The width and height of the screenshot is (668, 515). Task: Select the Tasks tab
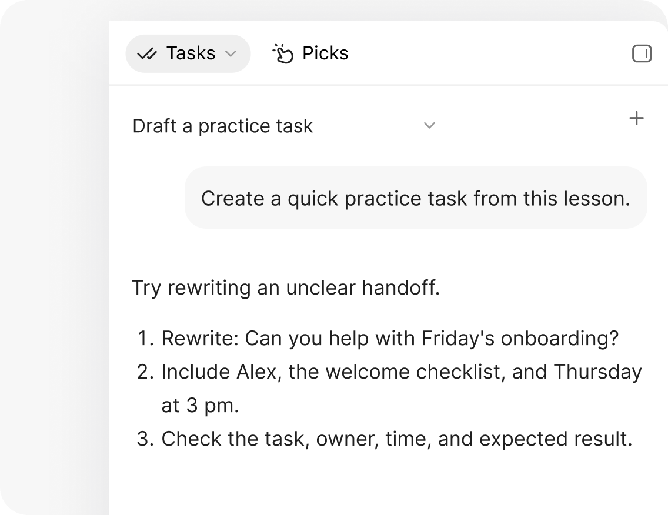[188, 53]
